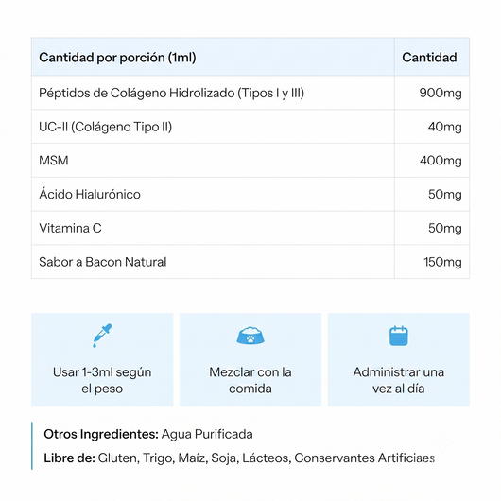Viewport: 501px width, 501px height.
Task: Select the 'Mezclar con la comida' card
Action: (250, 359)
